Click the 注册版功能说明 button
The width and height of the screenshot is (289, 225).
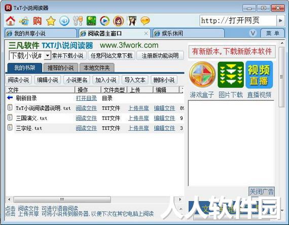click(160, 56)
